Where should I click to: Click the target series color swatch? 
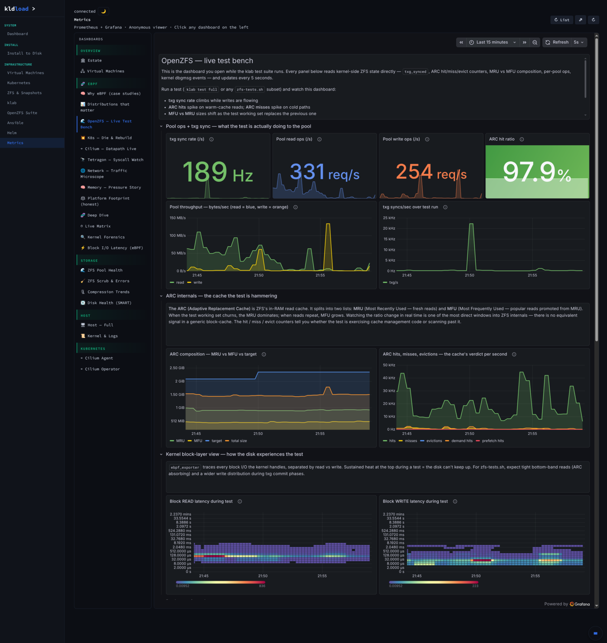[207, 441]
